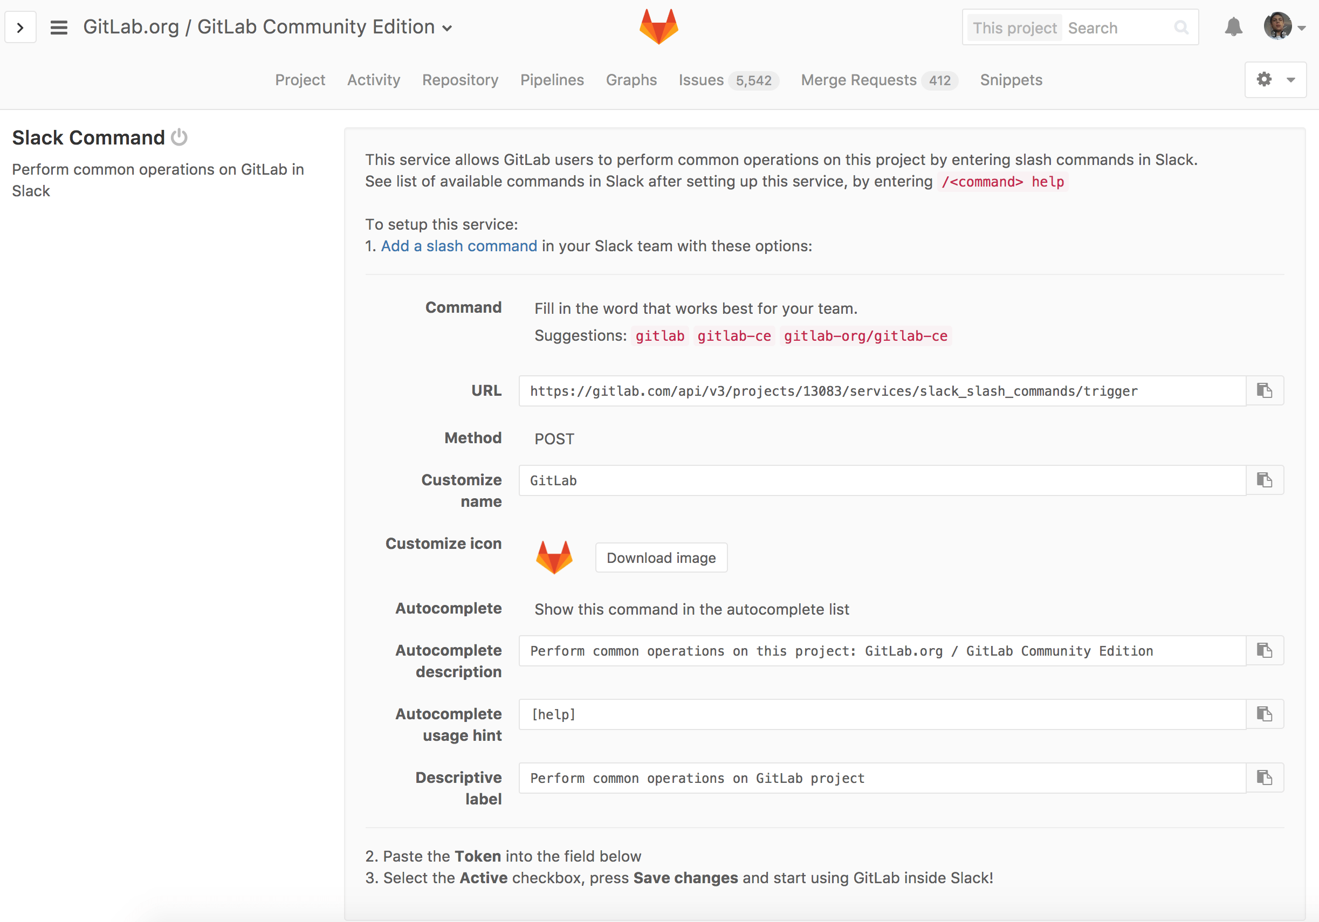This screenshot has height=922, width=1319.
Task: Open the notifications bell
Action: [1233, 26]
